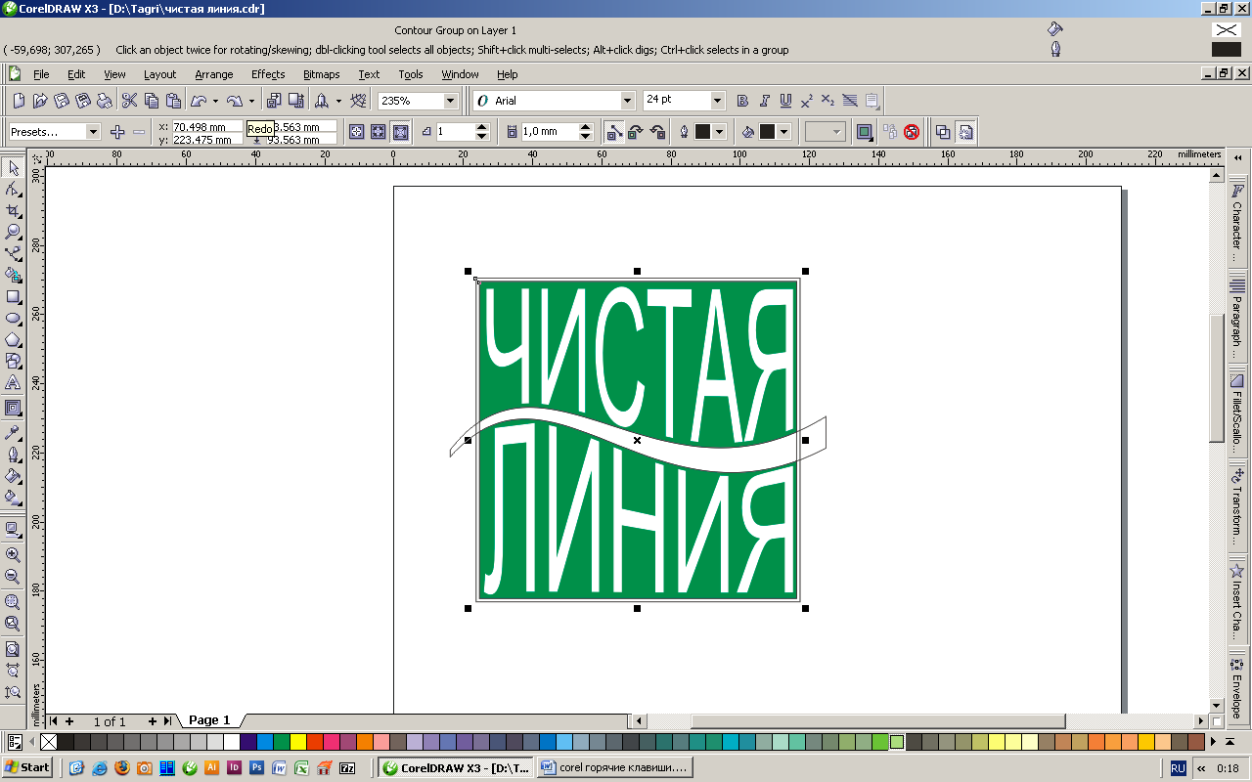
Task: Toggle Underline text formatting
Action: (x=785, y=101)
